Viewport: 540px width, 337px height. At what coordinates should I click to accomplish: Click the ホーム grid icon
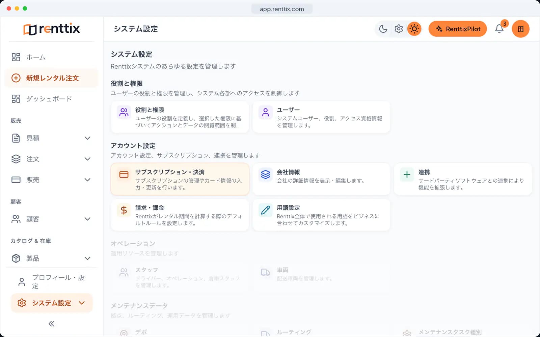16,57
